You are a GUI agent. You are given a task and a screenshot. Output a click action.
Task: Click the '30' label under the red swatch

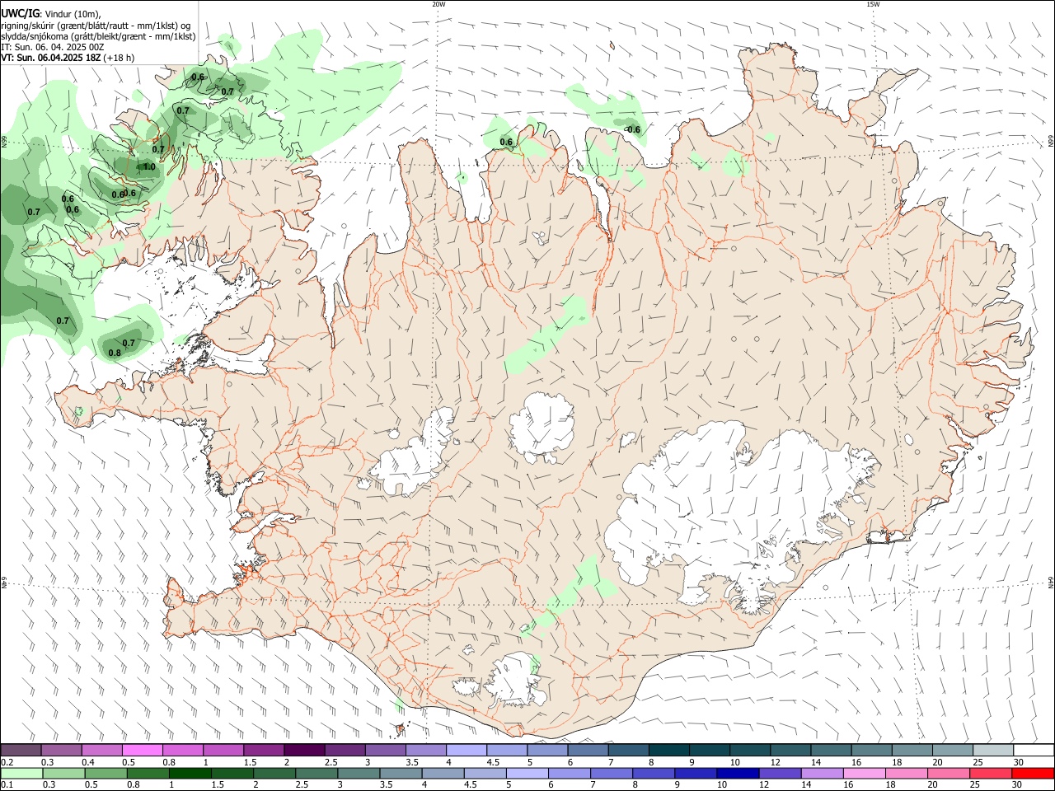[1017, 785]
